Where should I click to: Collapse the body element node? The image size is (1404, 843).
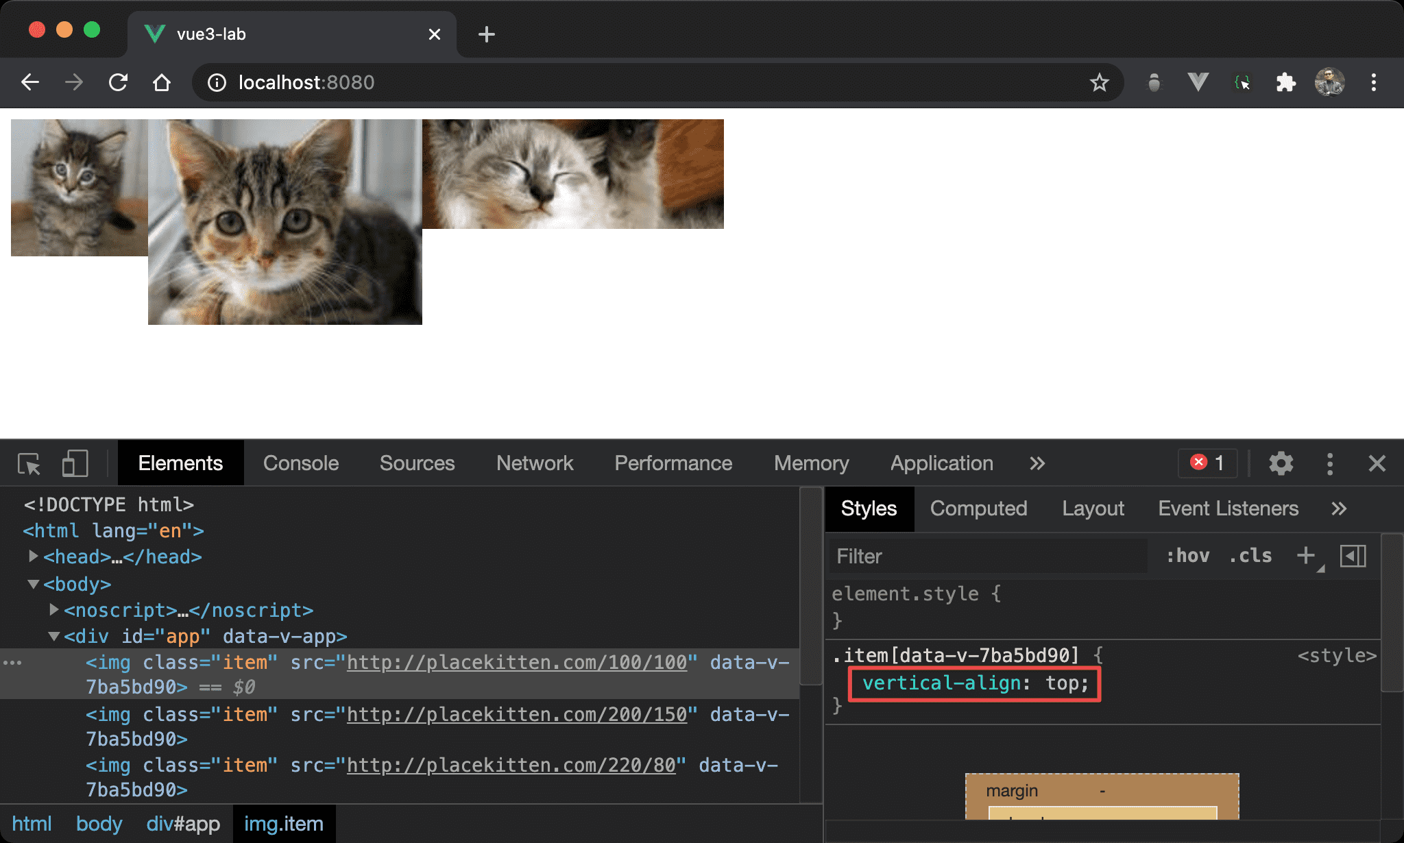[x=33, y=584]
